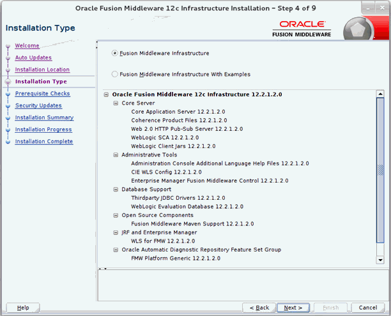Select FMW Platform Generic 12.2.1.2.0 row

176,259
